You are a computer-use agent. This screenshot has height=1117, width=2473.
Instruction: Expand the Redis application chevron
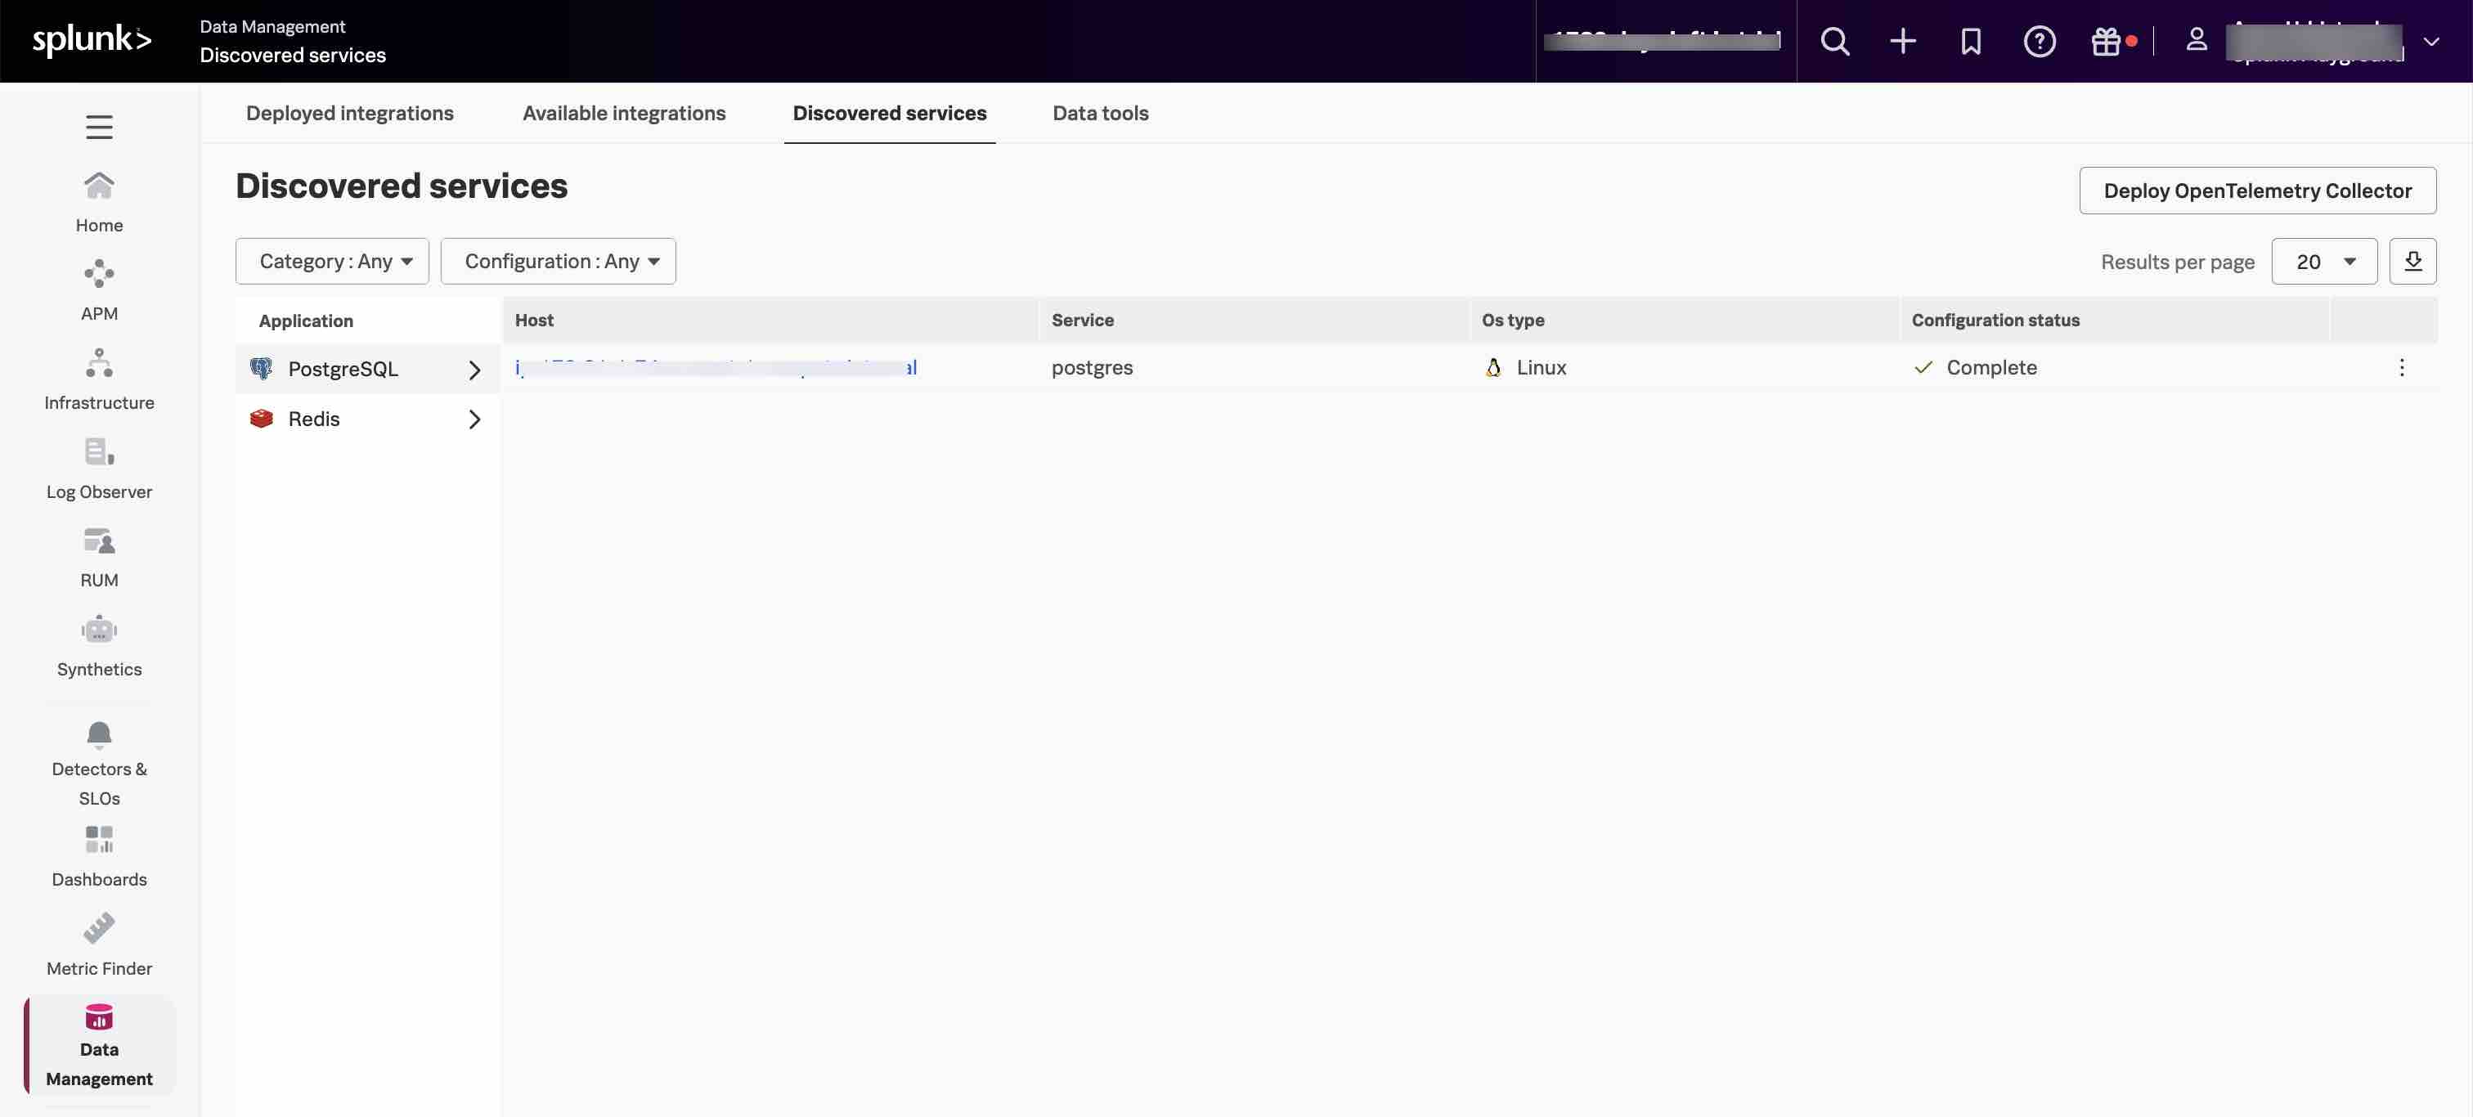point(474,419)
